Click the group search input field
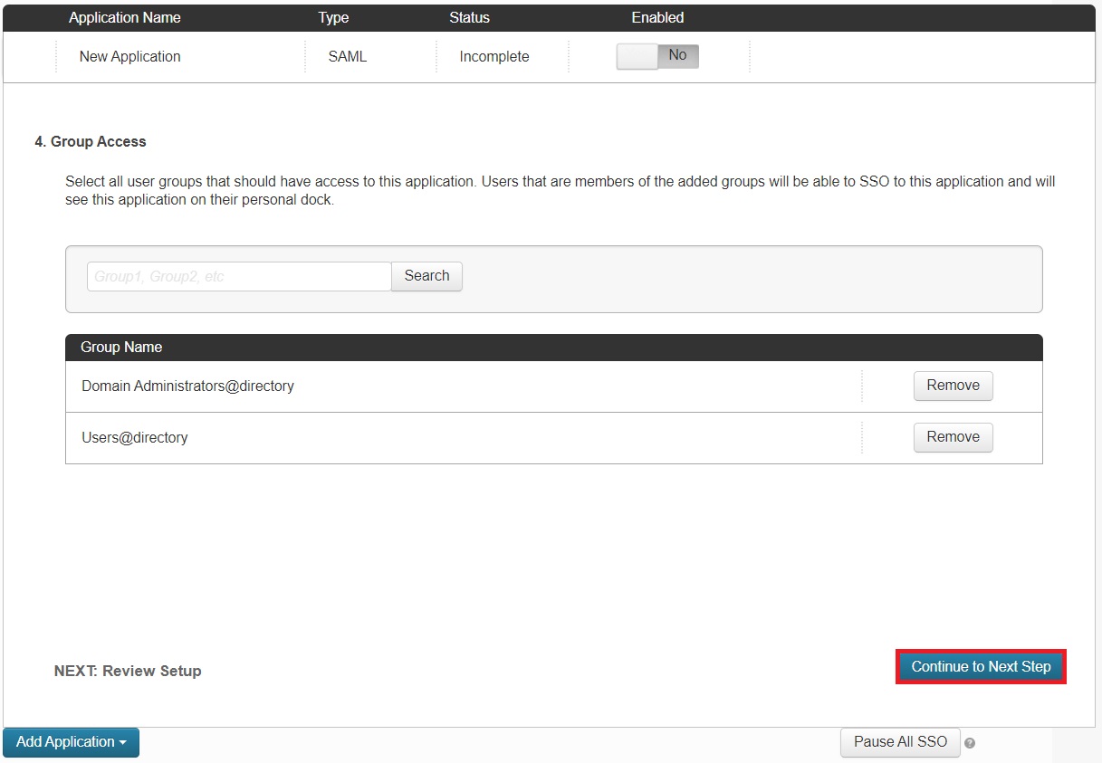1102x763 pixels. (238, 276)
